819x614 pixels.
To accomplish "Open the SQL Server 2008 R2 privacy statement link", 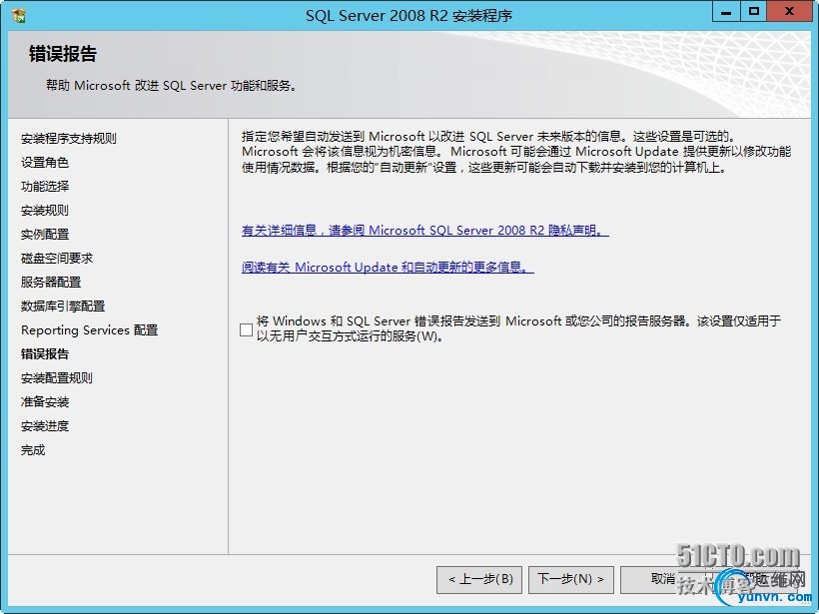I will (x=425, y=231).
